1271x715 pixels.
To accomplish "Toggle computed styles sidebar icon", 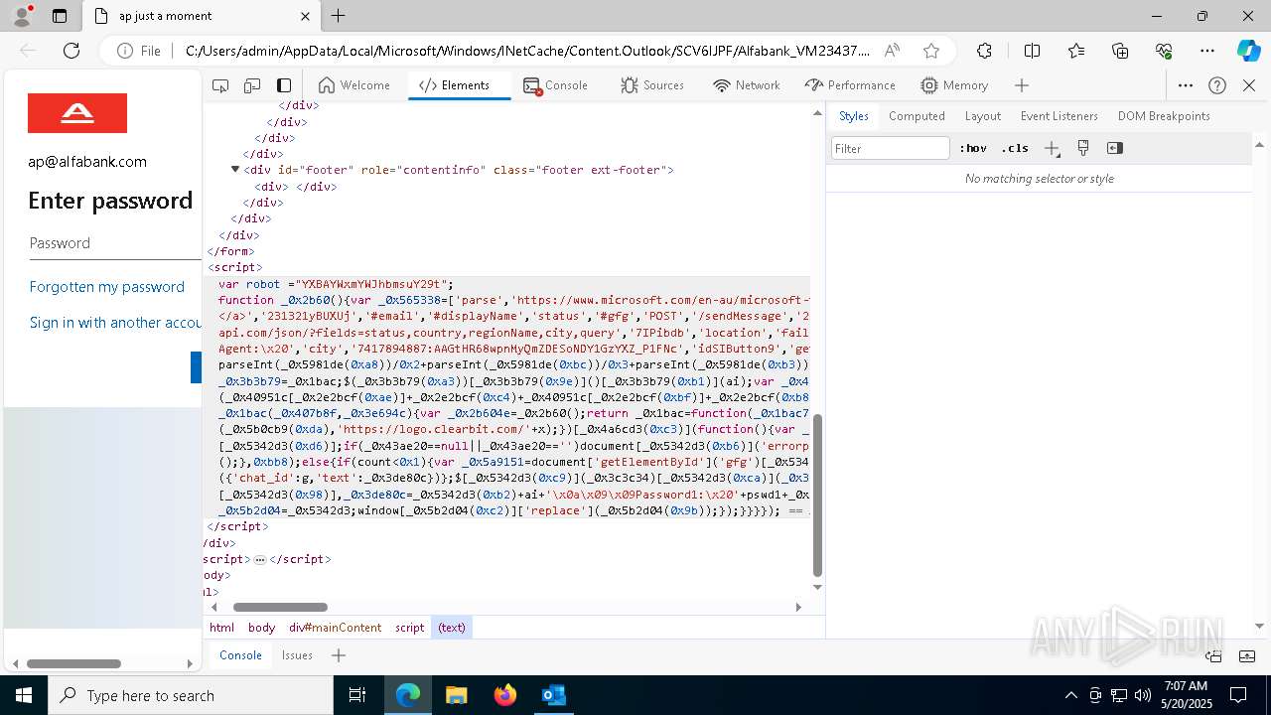I will (1115, 148).
